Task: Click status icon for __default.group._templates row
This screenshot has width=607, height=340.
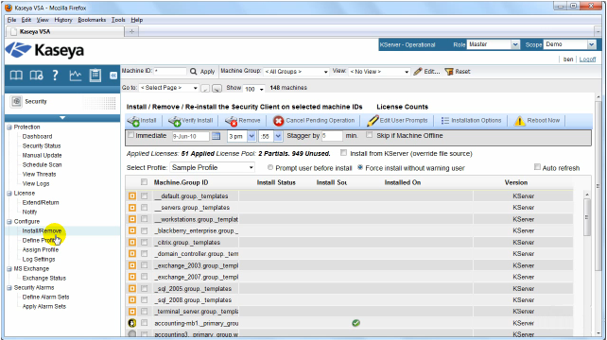Action: coord(132,196)
